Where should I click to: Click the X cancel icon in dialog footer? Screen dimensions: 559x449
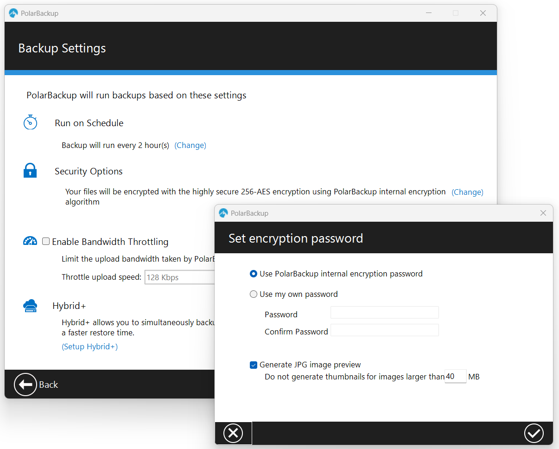point(233,433)
